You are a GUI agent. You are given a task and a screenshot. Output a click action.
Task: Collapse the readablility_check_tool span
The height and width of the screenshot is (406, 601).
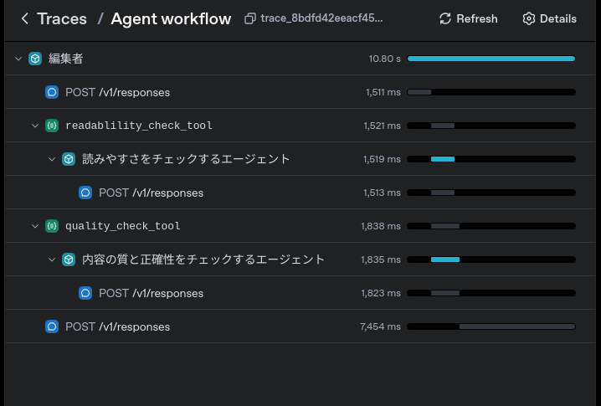point(35,126)
